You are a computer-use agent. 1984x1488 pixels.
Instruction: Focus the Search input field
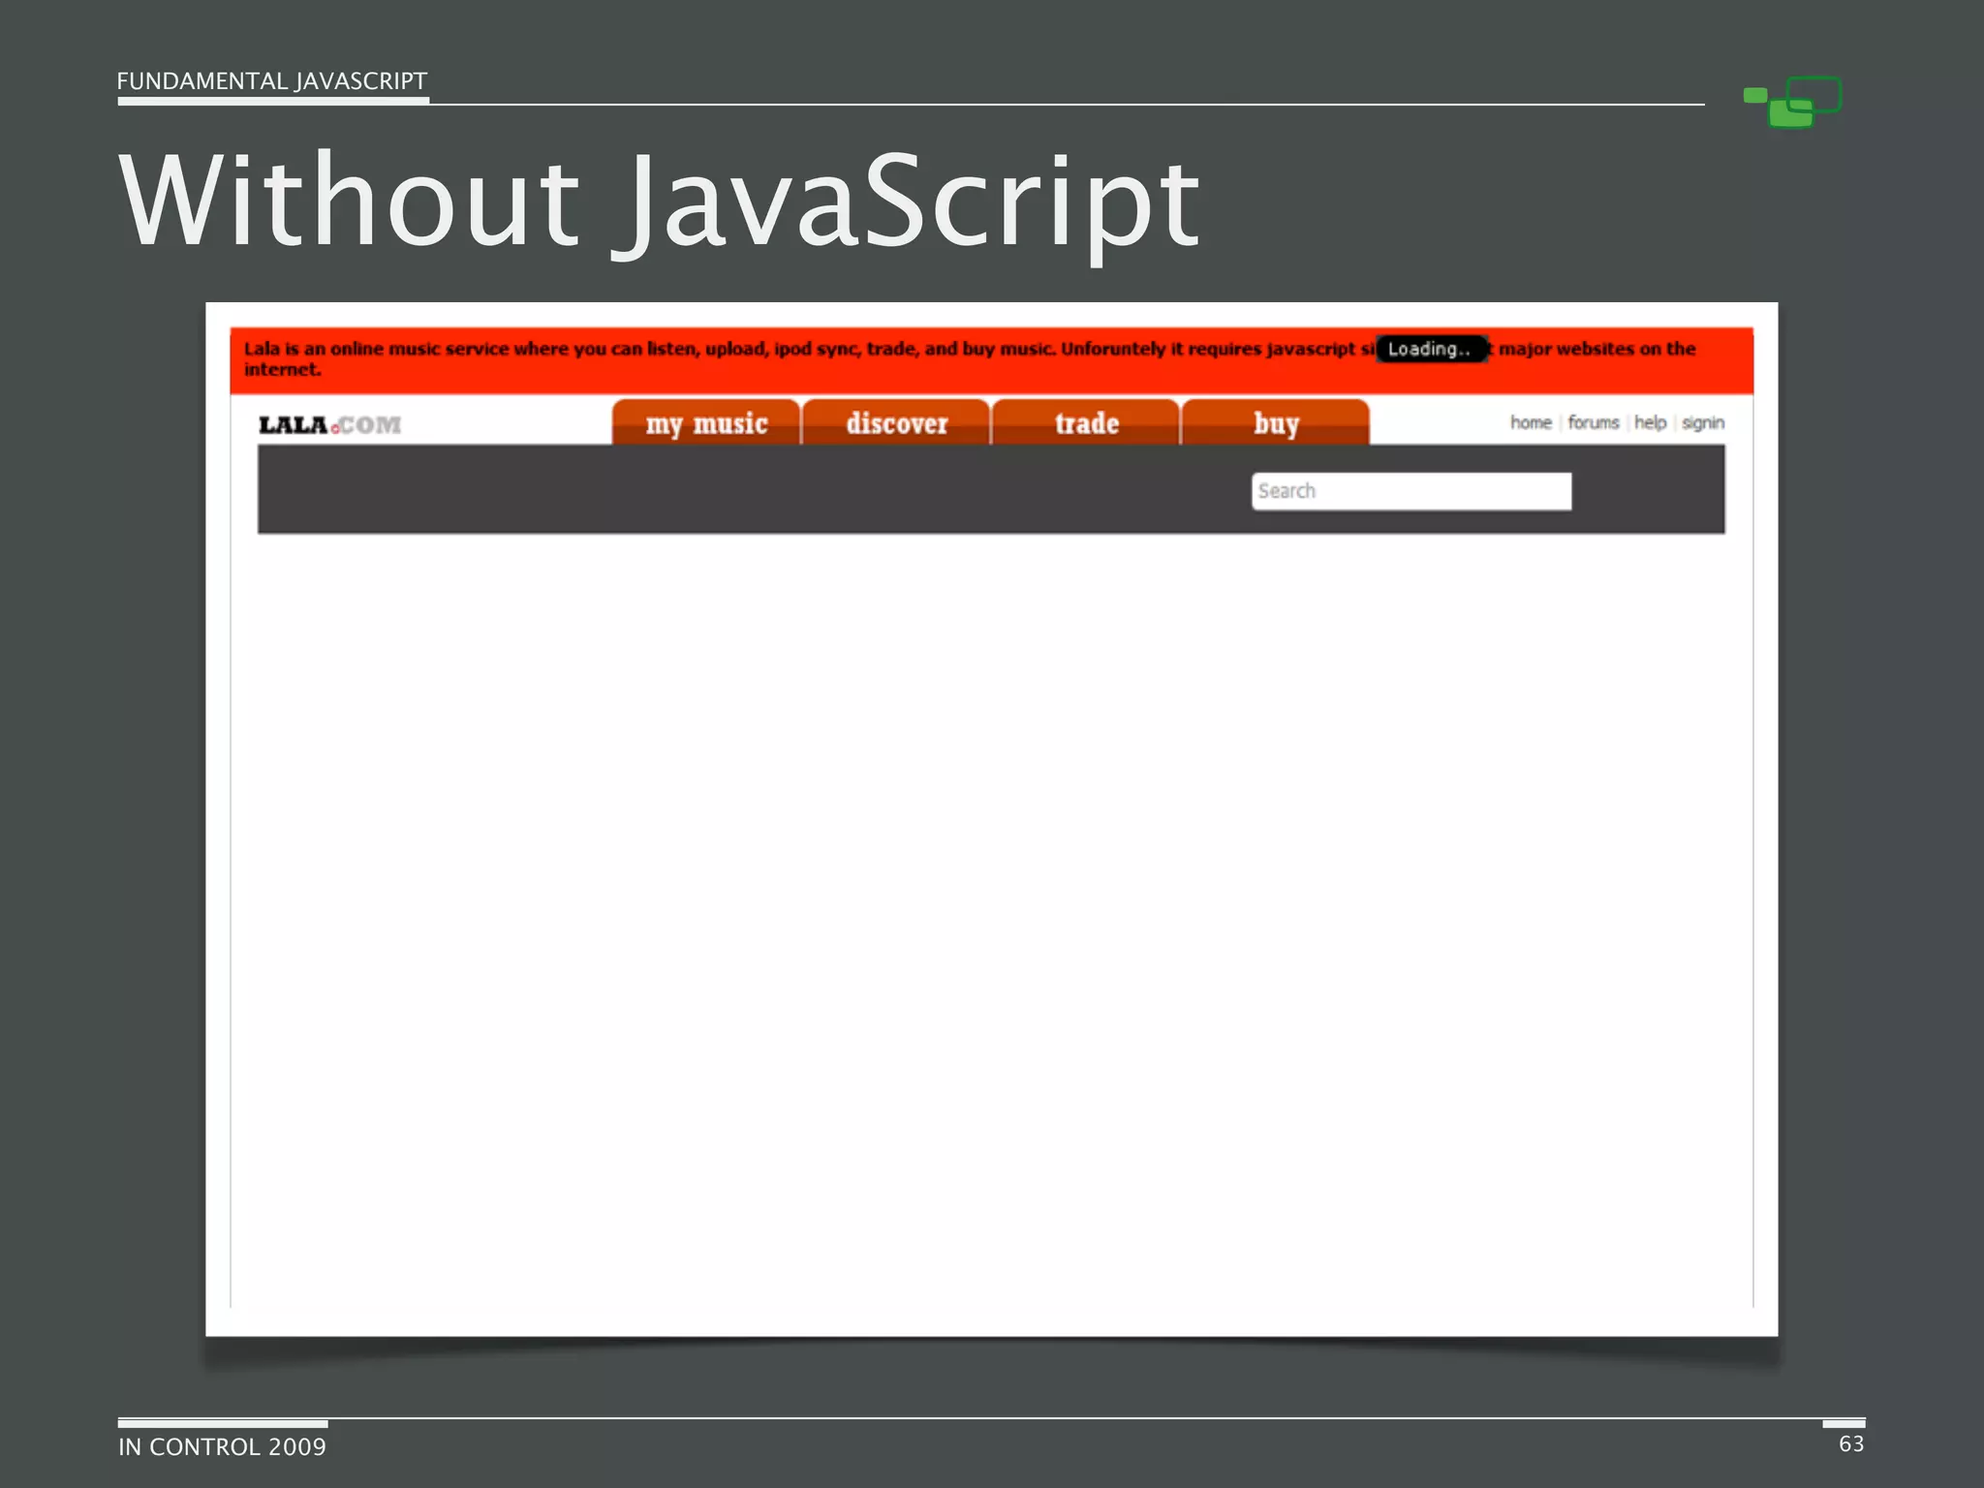click(1410, 491)
